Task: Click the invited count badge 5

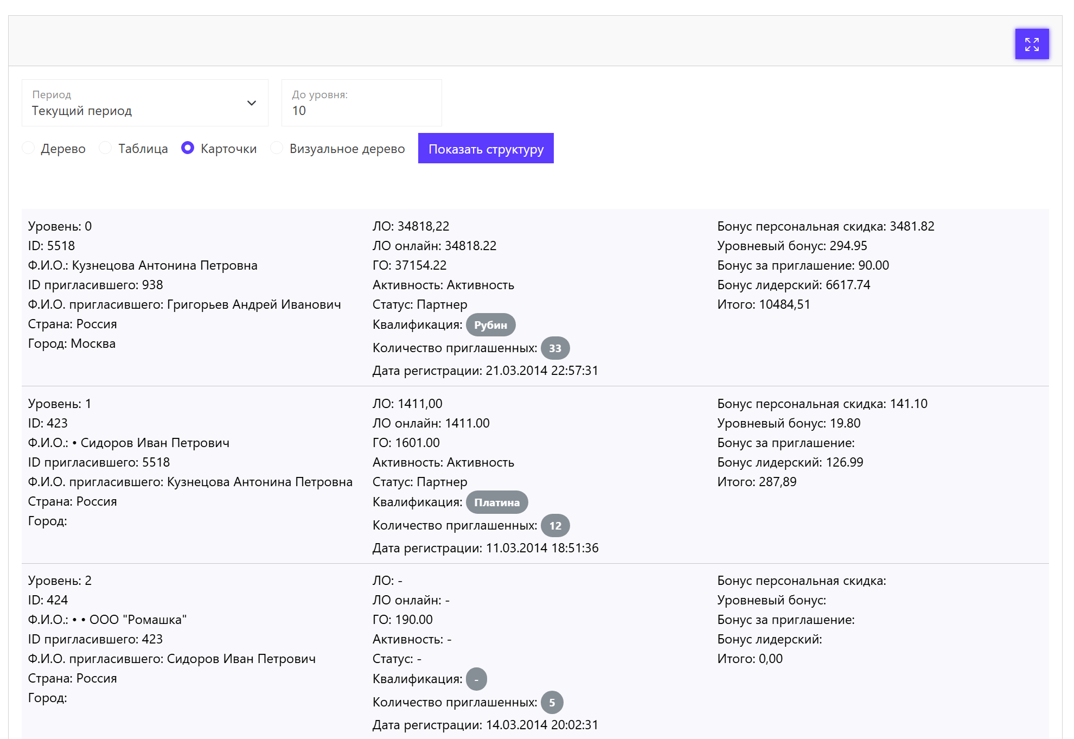Action: coord(552,703)
